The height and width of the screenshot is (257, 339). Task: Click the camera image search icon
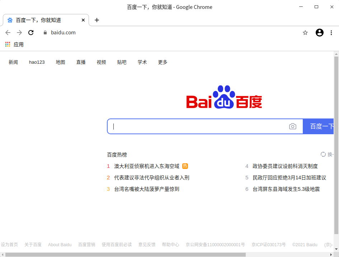pyautogui.click(x=292, y=126)
